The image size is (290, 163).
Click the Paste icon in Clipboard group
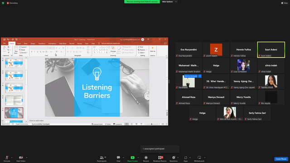click(5, 49)
